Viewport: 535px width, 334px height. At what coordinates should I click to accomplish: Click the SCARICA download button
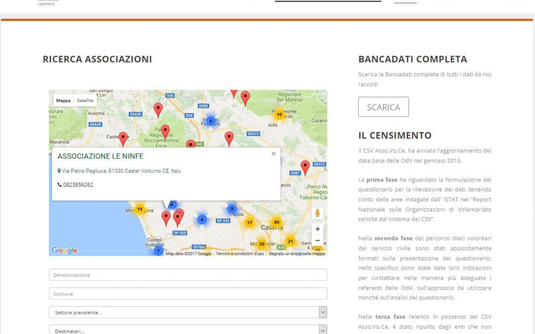[383, 107]
